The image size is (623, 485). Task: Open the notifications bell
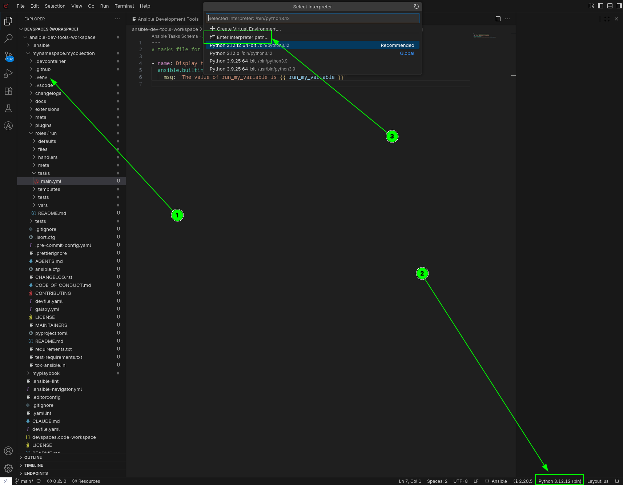point(617,481)
